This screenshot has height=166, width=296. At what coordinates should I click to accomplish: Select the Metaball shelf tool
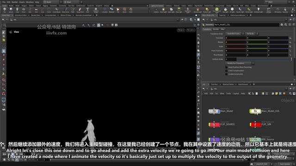111,10
